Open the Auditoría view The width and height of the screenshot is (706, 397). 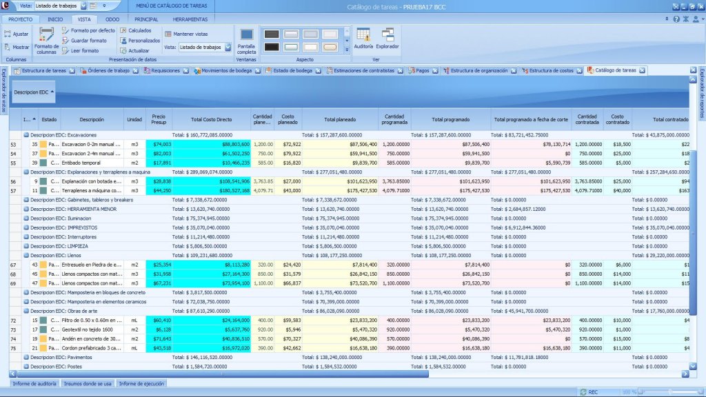pyautogui.click(x=363, y=39)
